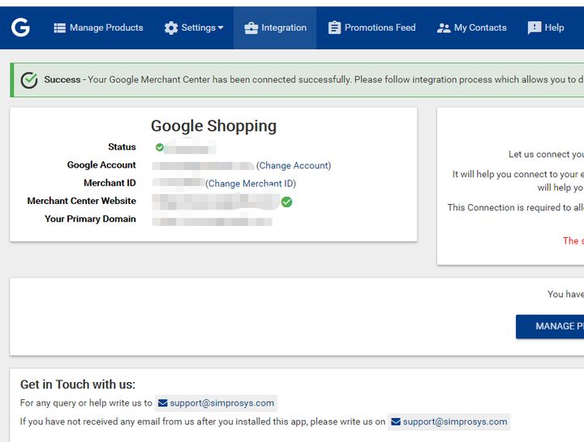
Task: Click the bold Success word in banner
Action: (62, 79)
